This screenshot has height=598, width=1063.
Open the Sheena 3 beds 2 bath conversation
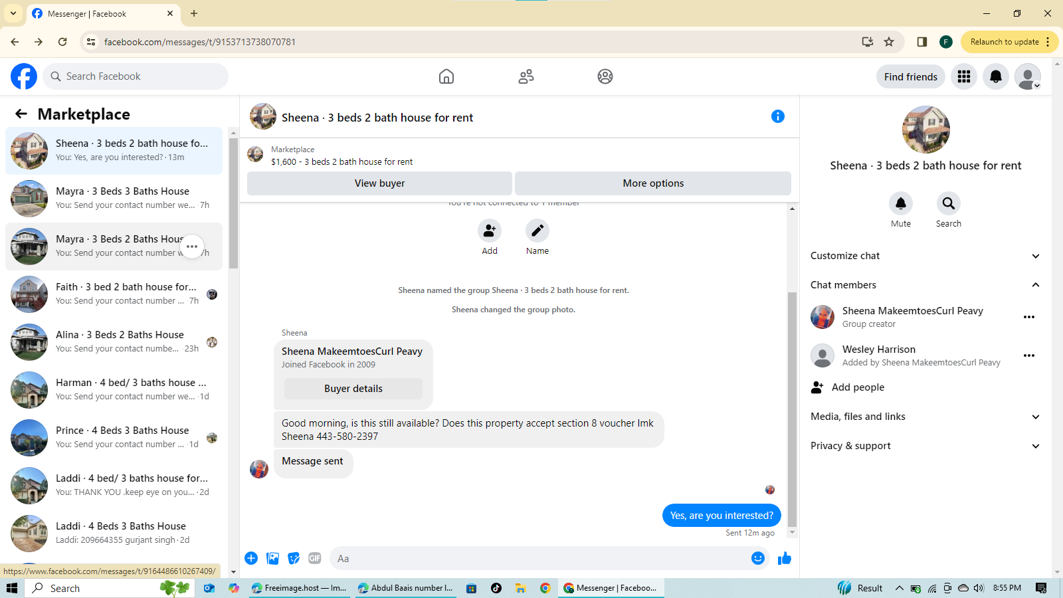tap(114, 151)
